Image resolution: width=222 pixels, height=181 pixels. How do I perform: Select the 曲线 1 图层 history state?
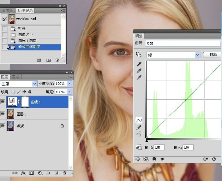click(34, 41)
